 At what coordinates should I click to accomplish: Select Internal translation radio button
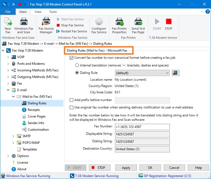pos(77,65)
